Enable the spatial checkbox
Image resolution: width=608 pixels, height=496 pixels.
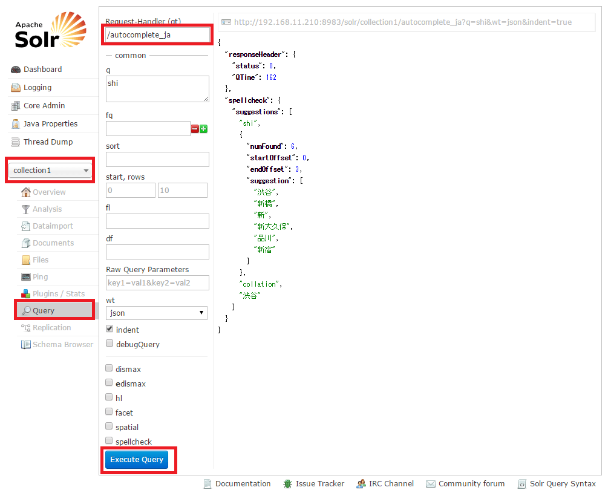109,426
